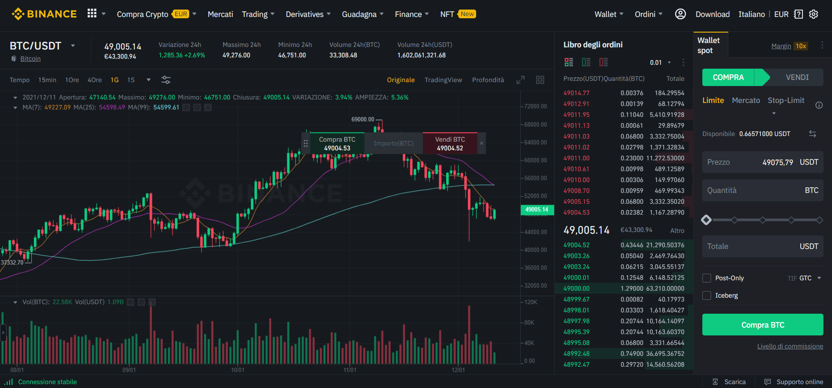Click the amount slider starting handle

coord(706,220)
